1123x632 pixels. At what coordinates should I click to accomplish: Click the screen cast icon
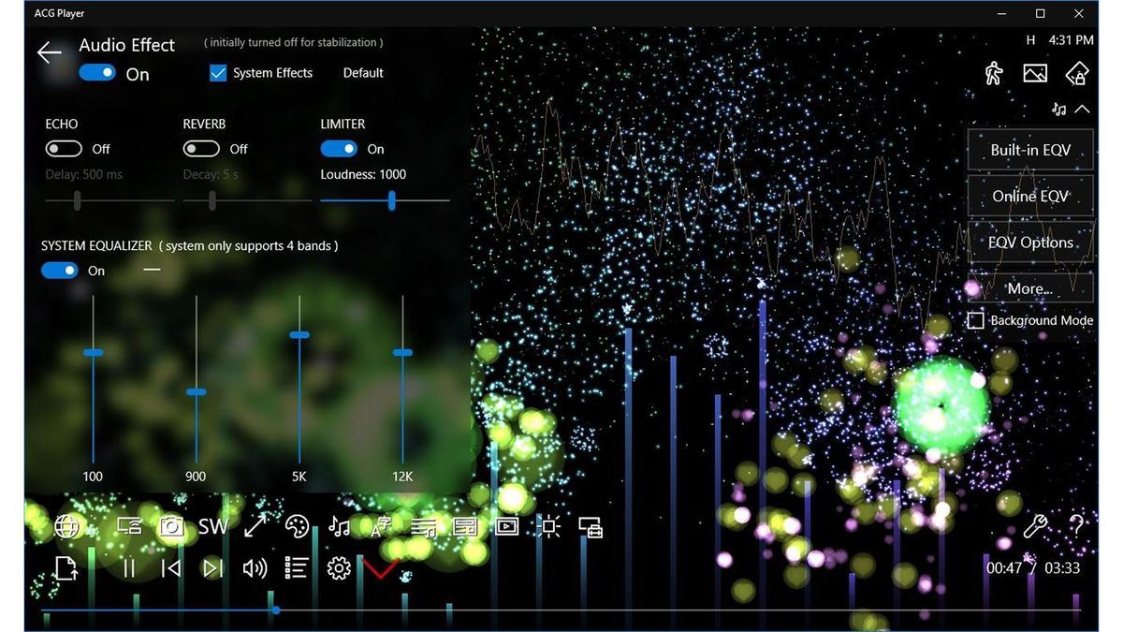tap(130, 526)
